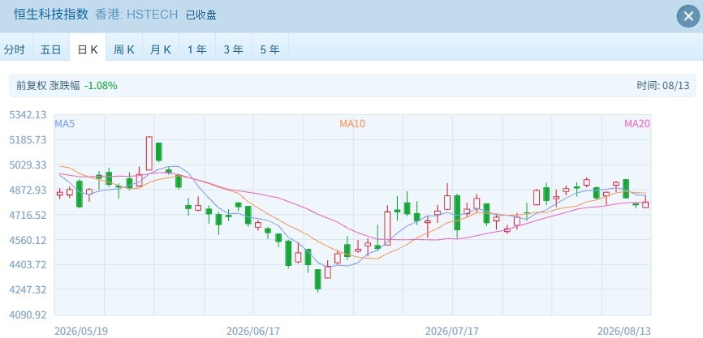Click the 4872.93 y-axis value
This screenshot has width=703, height=338.
[28, 190]
